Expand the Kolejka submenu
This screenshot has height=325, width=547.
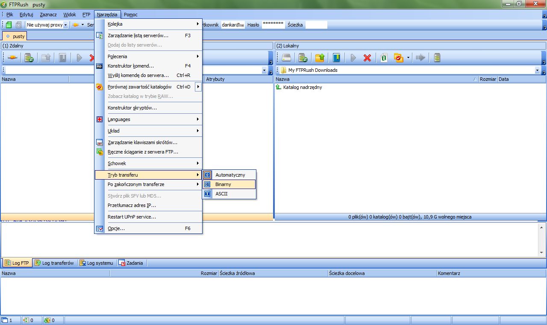click(148, 24)
